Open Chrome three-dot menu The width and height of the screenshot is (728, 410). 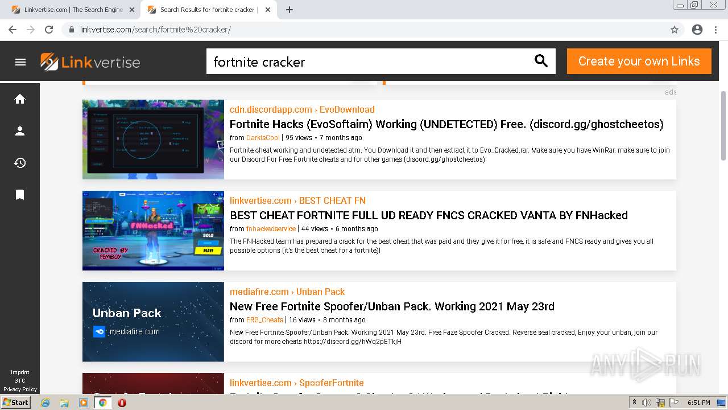point(715,30)
